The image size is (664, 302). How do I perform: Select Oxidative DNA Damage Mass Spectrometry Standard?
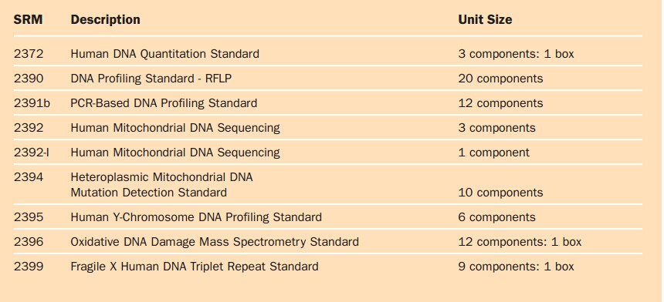pyautogui.click(x=215, y=242)
